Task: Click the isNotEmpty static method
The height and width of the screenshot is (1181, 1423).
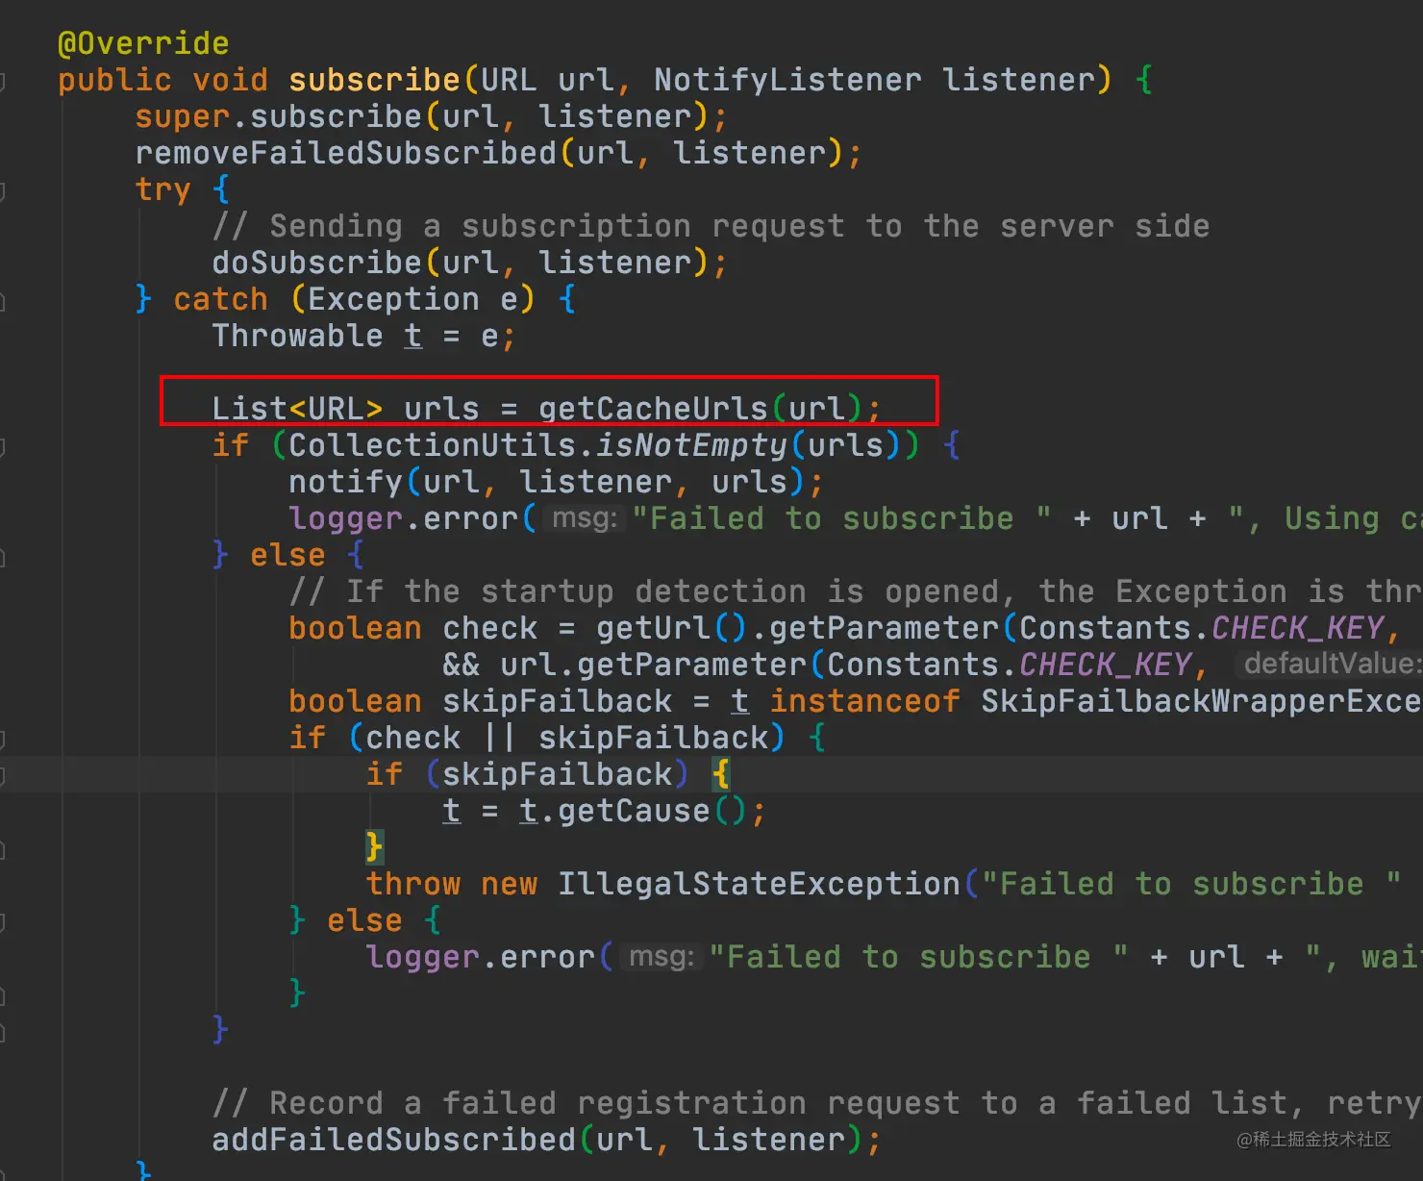Action: pos(691,445)
